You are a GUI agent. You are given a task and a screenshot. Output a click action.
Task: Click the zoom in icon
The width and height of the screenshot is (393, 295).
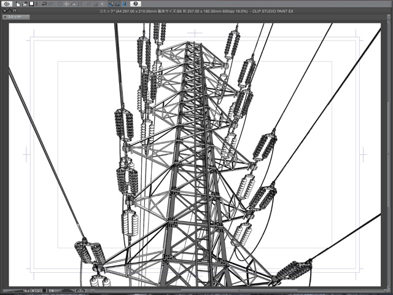click(39, 291)
